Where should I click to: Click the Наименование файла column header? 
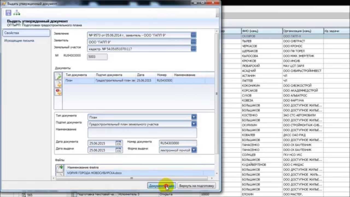click(x=83, y=167)
